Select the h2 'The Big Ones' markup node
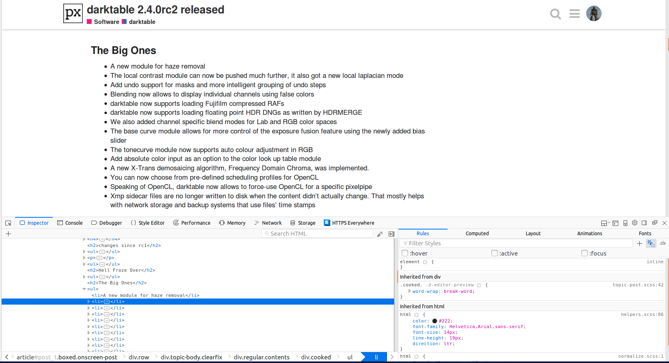 [117, 283]
